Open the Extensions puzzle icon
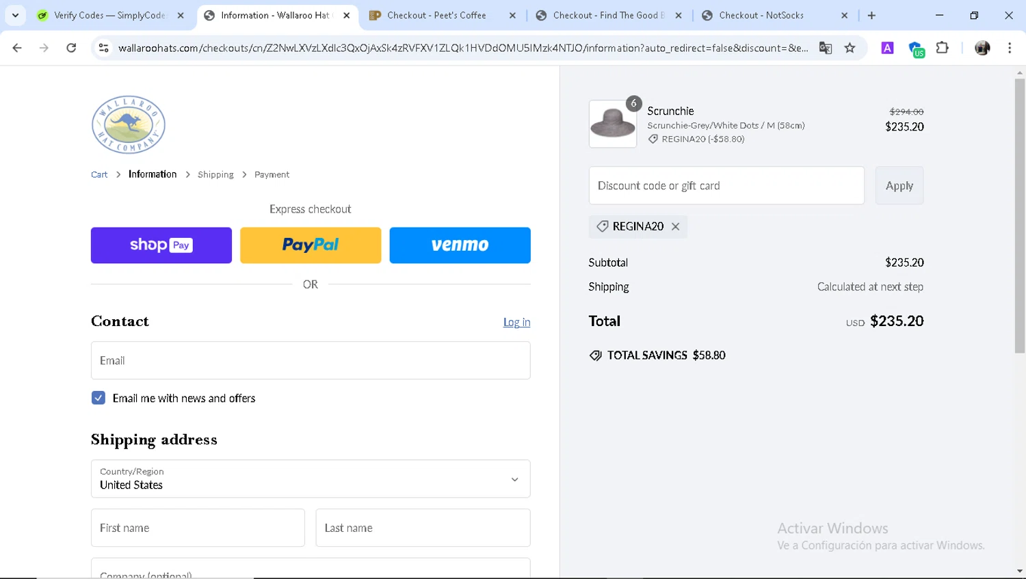The width and height of the screenshot is (1026, 579). point(943,48)
